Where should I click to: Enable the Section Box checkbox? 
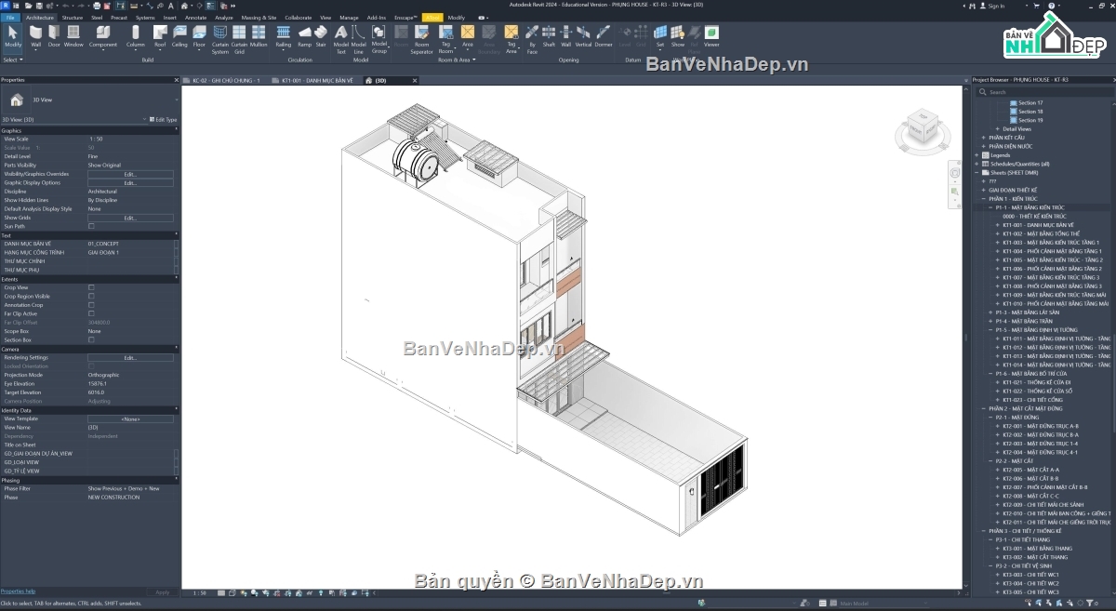click(x=91, y=339)
